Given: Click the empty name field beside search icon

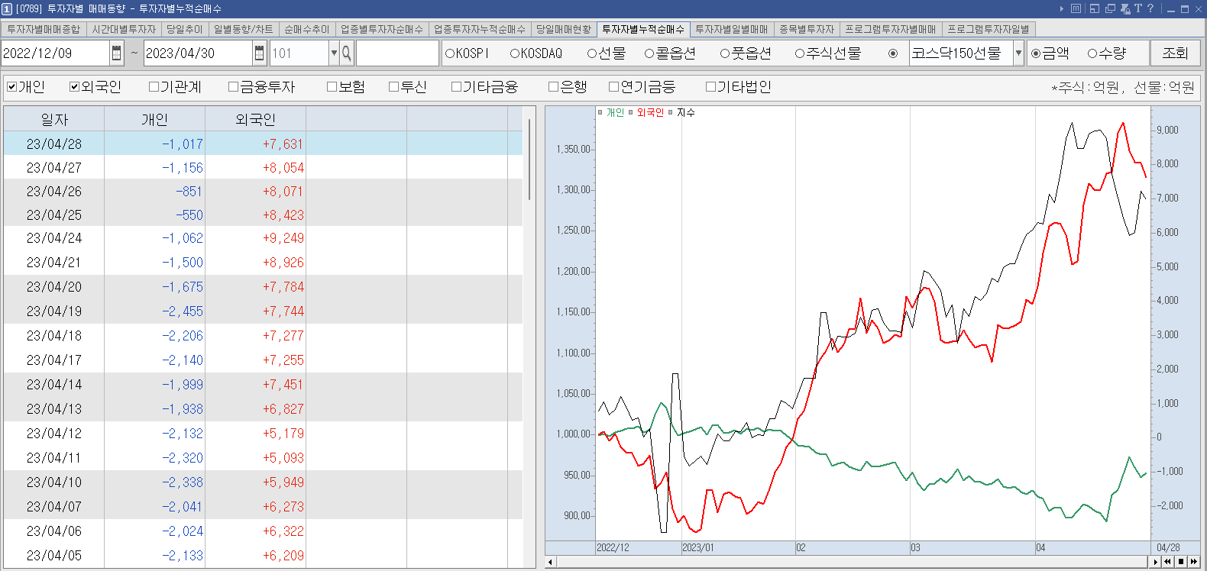Looking at the screenshot, I should click(397, 53).
